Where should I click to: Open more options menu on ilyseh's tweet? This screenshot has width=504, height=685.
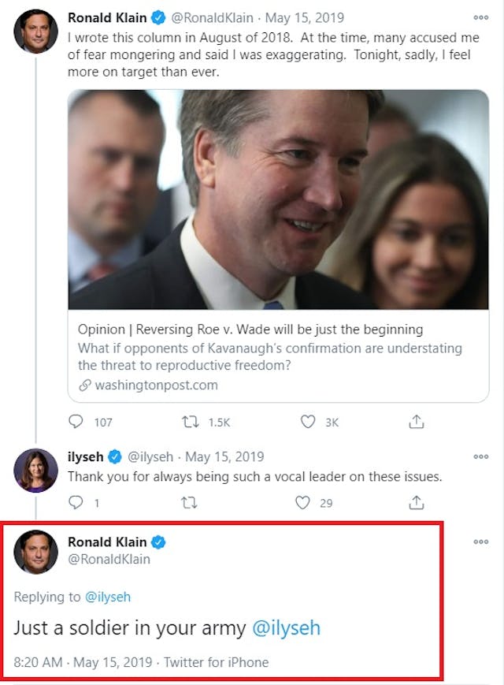tap(480, 457)
